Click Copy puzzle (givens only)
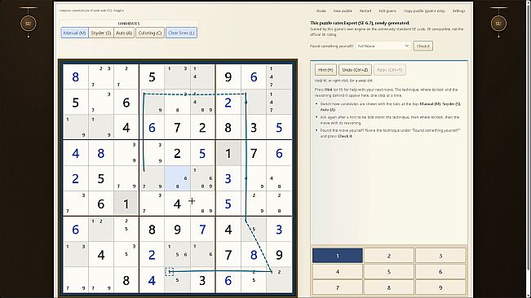This screenshot has height=298, width=531. click(424, 11)
